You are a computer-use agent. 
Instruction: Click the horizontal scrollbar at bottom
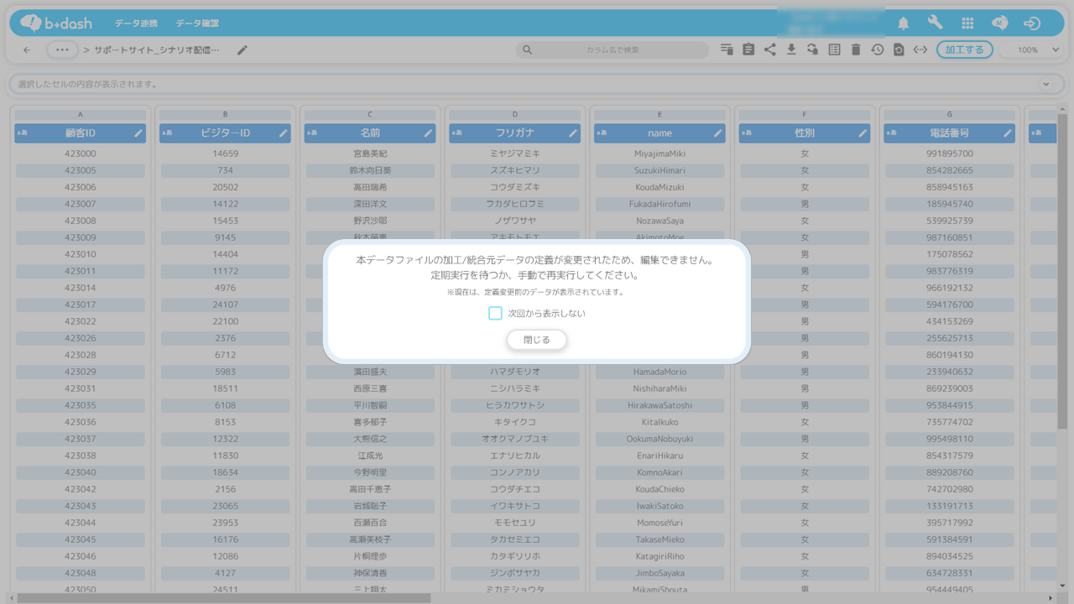[224, 598]
